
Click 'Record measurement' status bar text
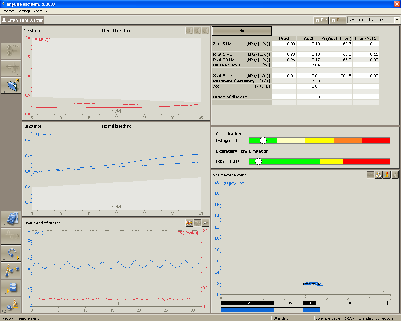click(x=21, y=318)
